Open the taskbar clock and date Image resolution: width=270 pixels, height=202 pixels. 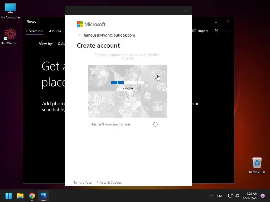[x=250, y=196]
